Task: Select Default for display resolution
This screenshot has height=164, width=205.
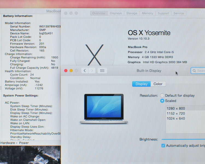Action: (162, 95)
